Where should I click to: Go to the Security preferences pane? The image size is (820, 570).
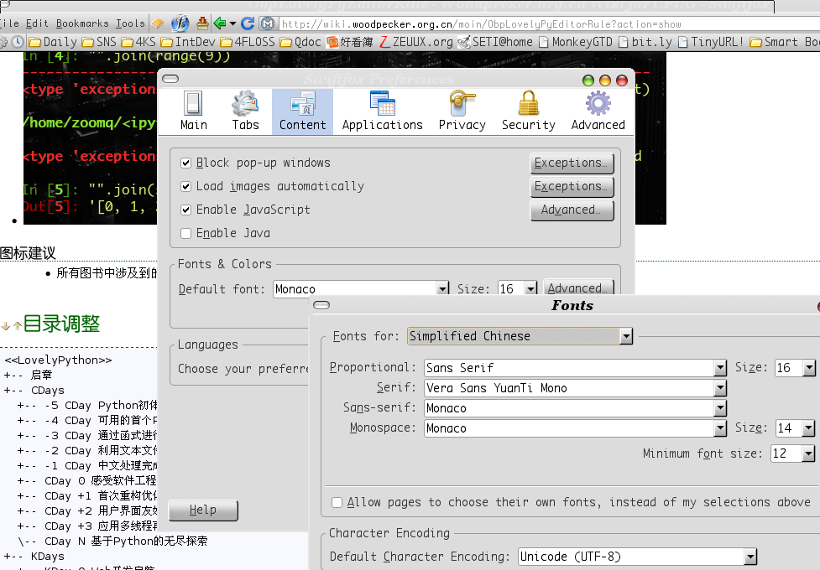528,111
